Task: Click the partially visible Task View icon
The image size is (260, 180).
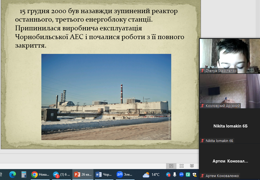Action: (x=1, y=175)
